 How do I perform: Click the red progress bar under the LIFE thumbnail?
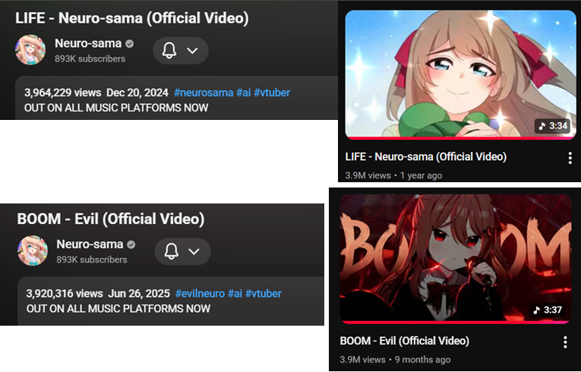tap(460, 138)
